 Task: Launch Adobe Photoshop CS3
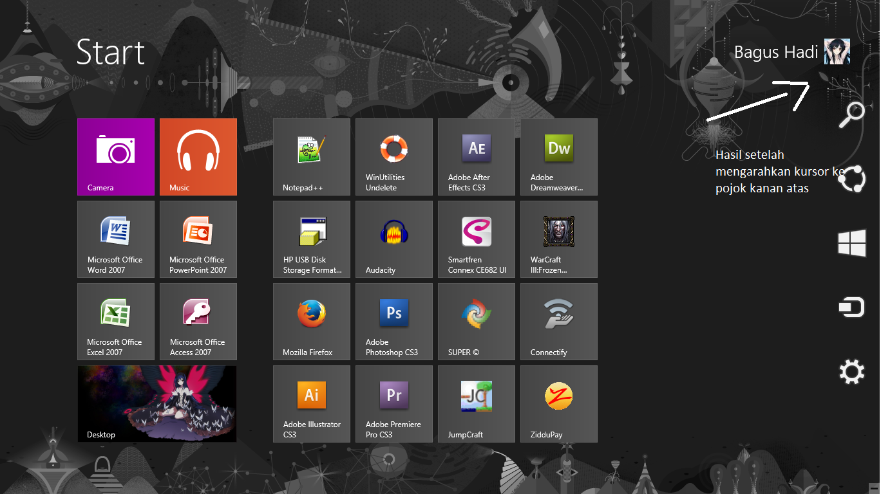[393, 322]
